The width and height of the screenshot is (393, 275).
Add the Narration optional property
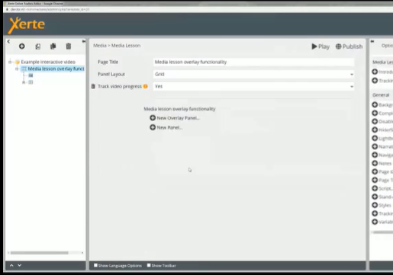[375, 146]
